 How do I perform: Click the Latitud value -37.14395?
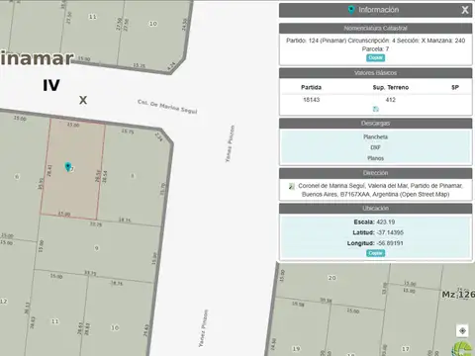(390, 232)
